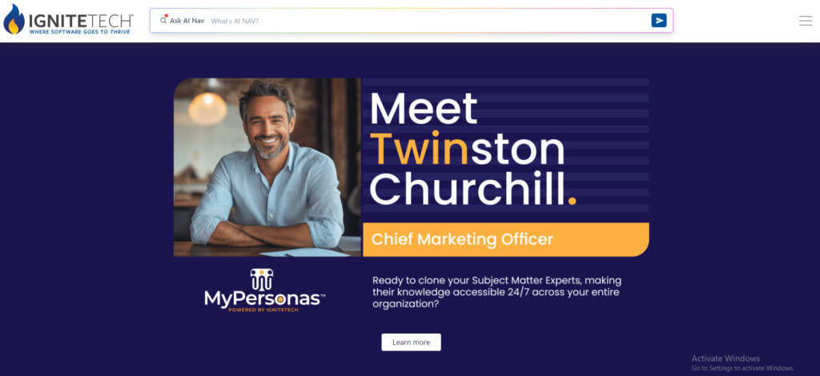Click the Ask AI Nav label
The width and height of the screenshot is (820, 376).
187,21
